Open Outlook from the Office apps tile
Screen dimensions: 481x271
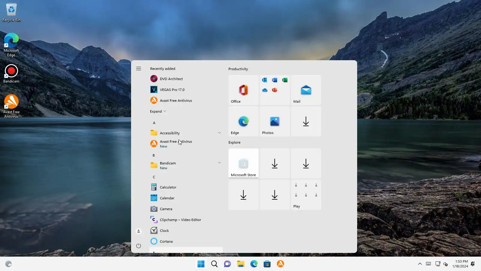pos(265,80)
